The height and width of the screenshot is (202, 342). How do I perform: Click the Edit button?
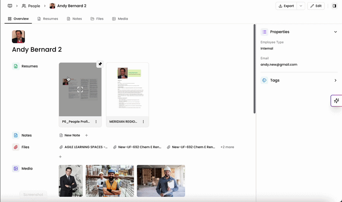(x=316, y=6)
